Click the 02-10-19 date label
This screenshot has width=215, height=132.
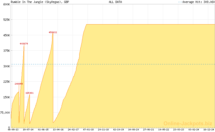[x=118, y=130]
